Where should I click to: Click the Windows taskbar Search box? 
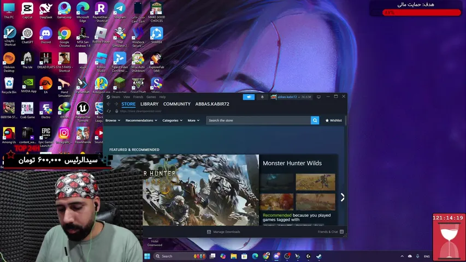tap(180, 256)
